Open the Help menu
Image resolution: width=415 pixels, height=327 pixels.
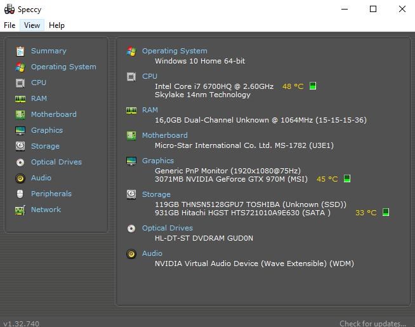pyautogui.click(x=56, y=25)
